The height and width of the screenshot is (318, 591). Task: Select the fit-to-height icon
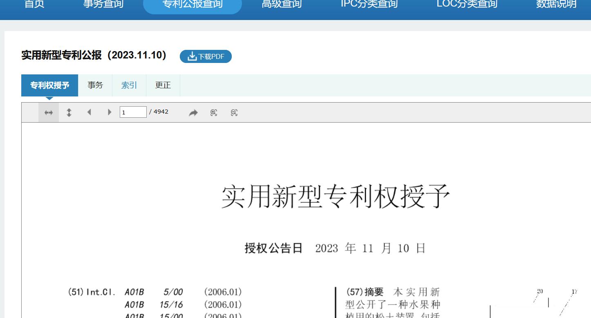pos(69,112)
